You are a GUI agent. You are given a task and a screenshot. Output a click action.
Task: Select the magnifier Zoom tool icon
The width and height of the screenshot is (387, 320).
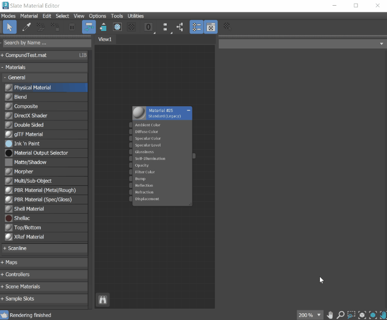341,315
